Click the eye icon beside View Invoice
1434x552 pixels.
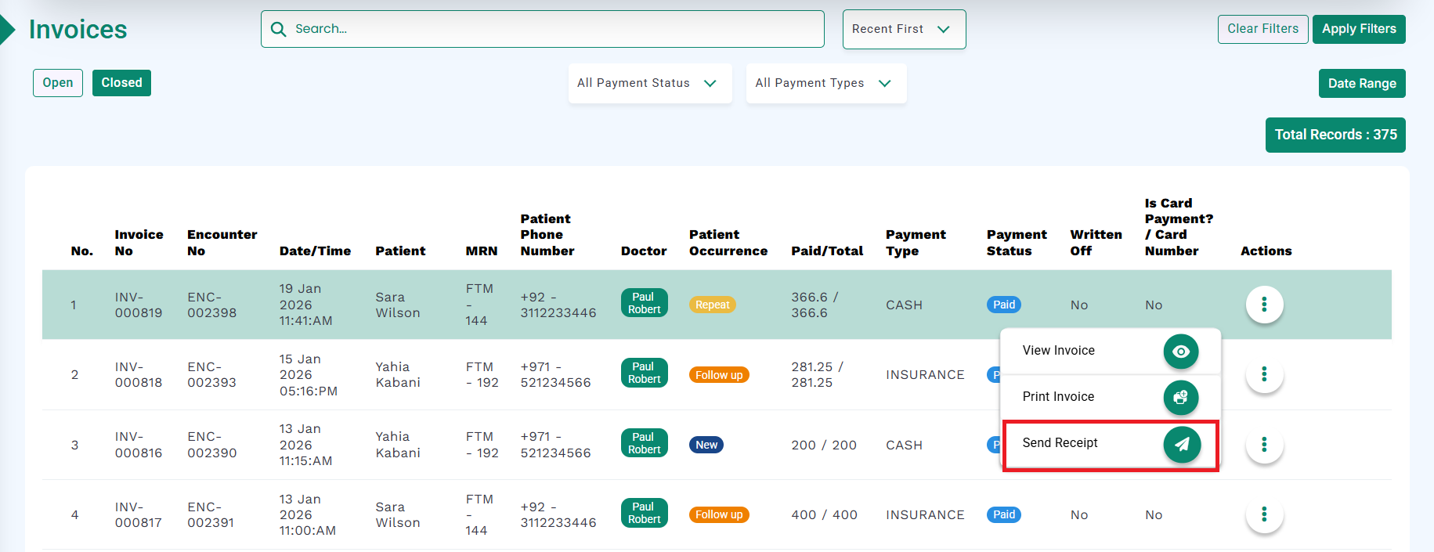click(x=1181, y=352)
